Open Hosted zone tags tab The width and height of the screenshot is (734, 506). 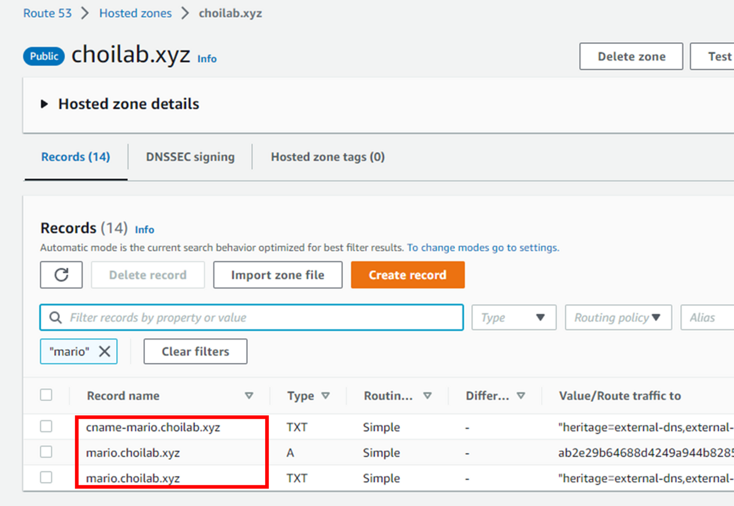coord(327,157)
